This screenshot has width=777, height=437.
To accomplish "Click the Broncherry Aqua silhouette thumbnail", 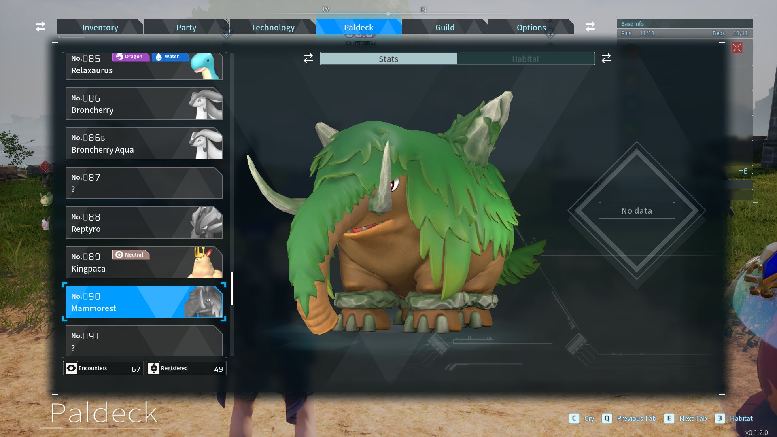I will [206, 144].
